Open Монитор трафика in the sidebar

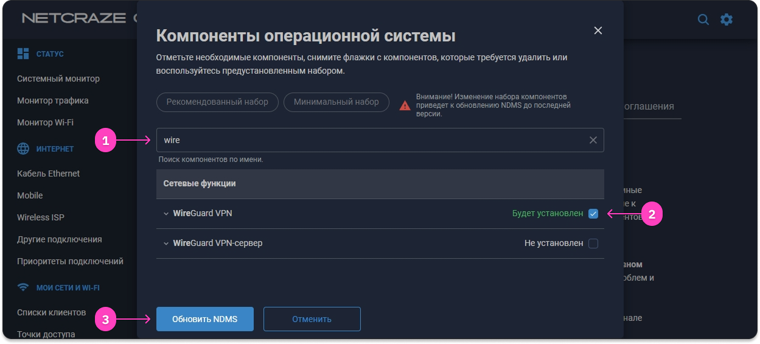tap(53, 100)
